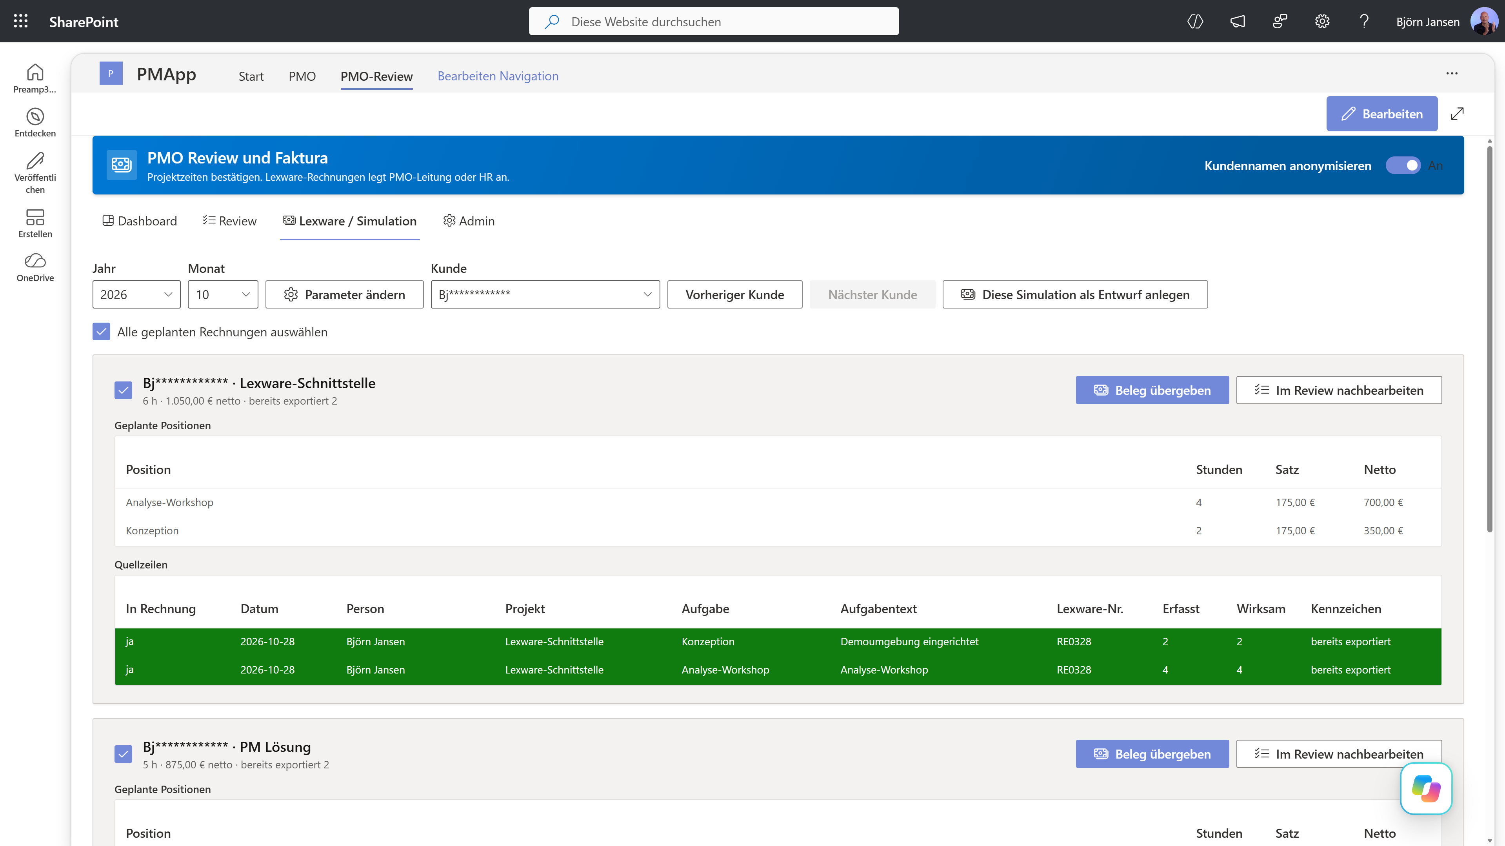Go to the PMO navigation item
1505x846 pixels.
[302, 76]
